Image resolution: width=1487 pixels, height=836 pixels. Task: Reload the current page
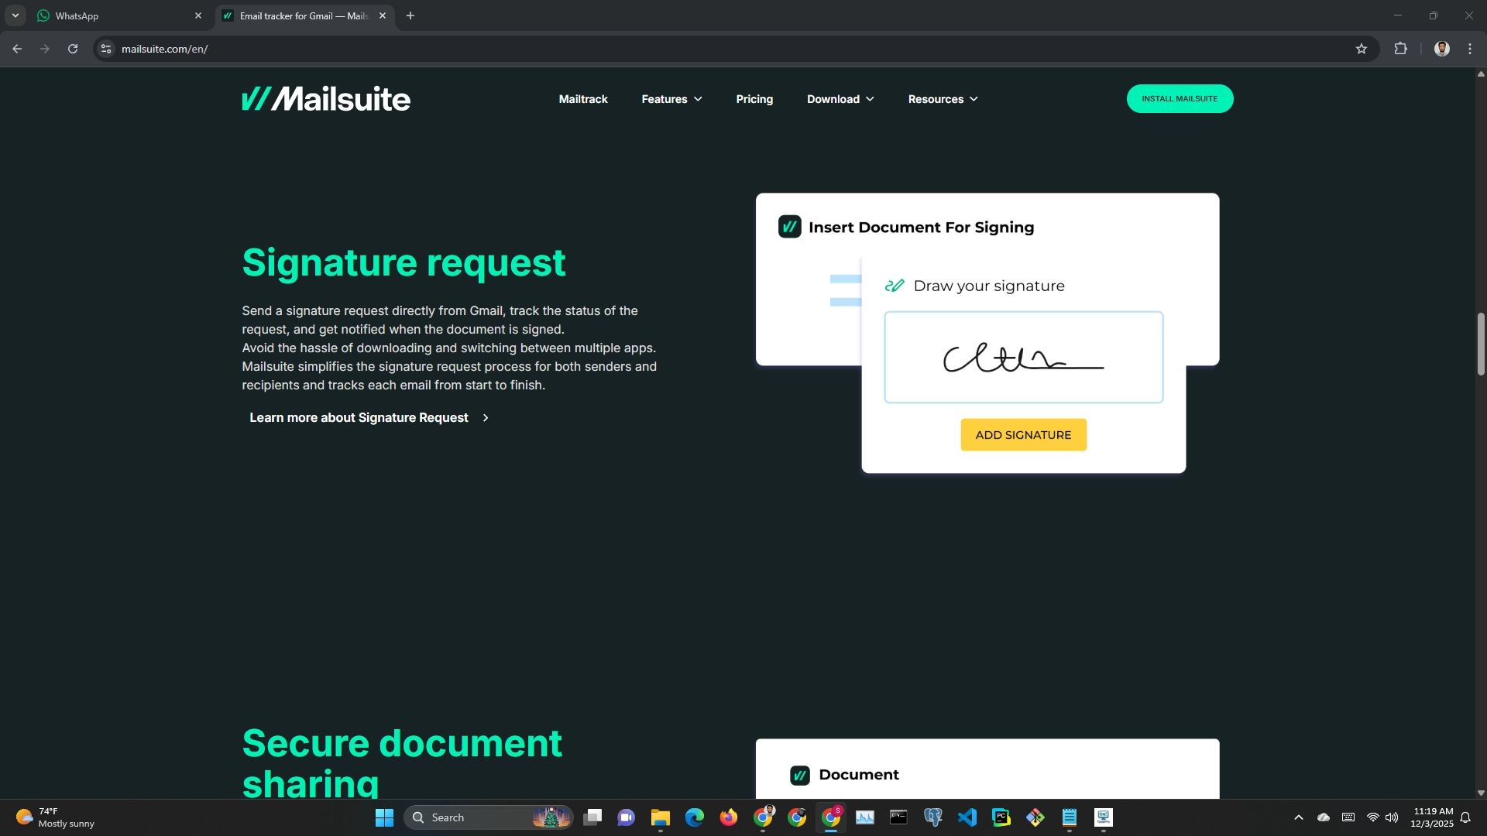coord(73,49)
